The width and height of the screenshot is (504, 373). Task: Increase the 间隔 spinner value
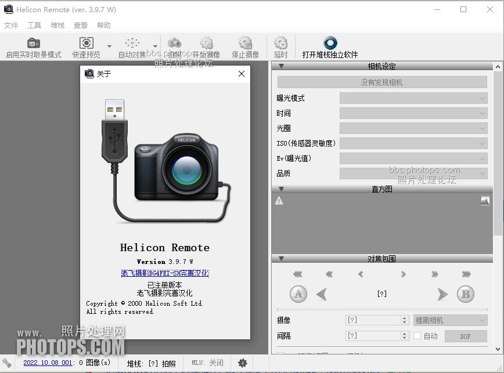[405, 334]
